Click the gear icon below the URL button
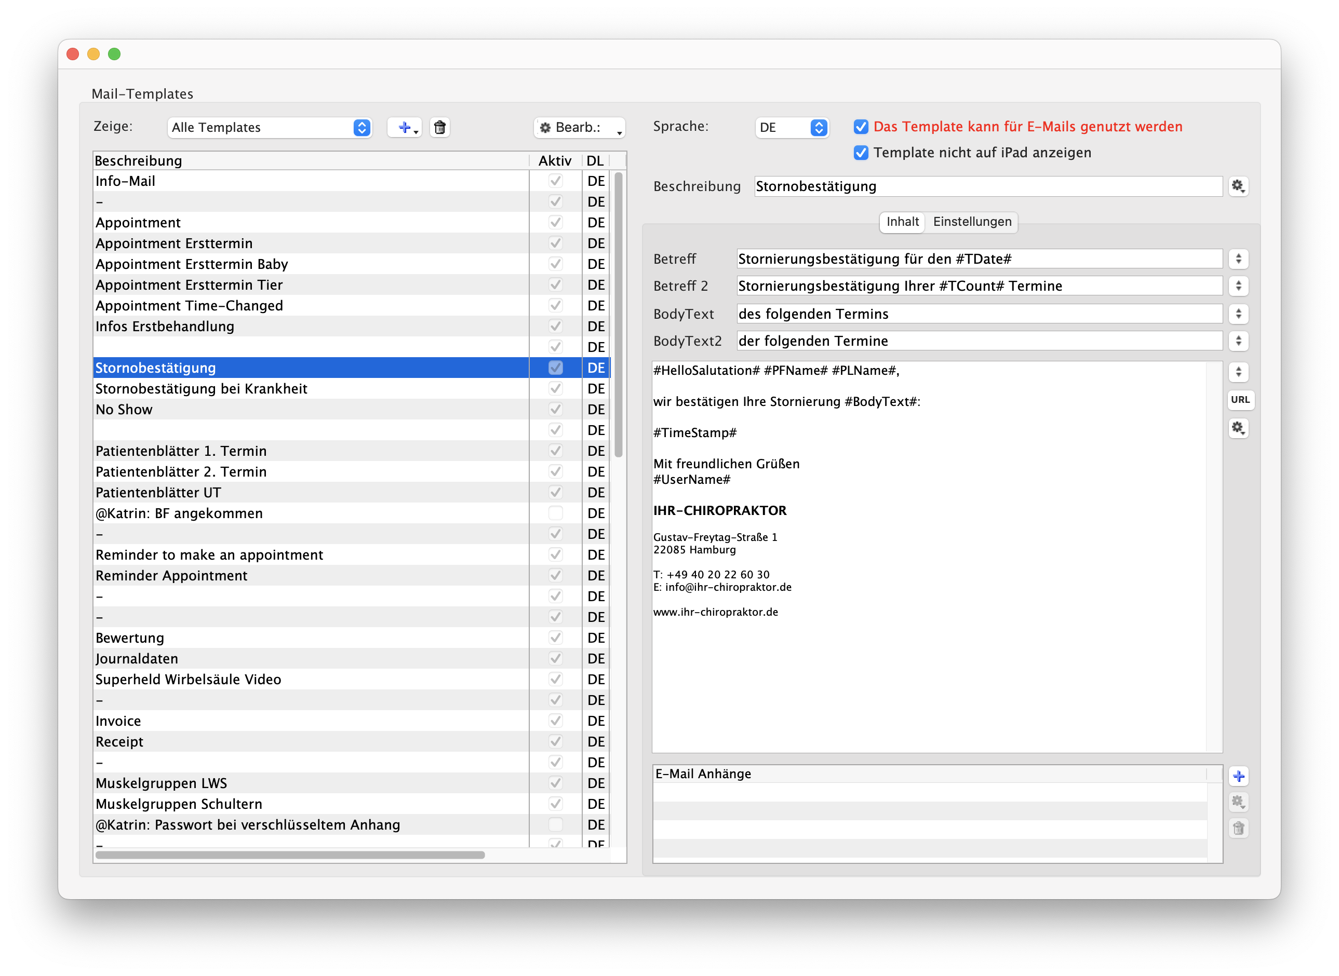1339x976 pixels. tap(1238, 428)
